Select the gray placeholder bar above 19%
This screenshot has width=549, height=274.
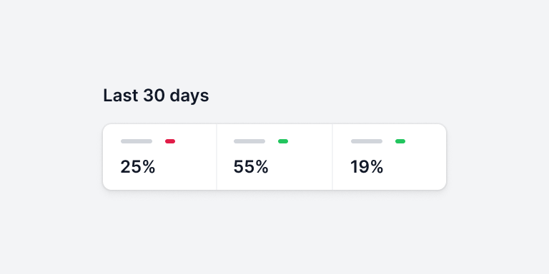(367, 141)
